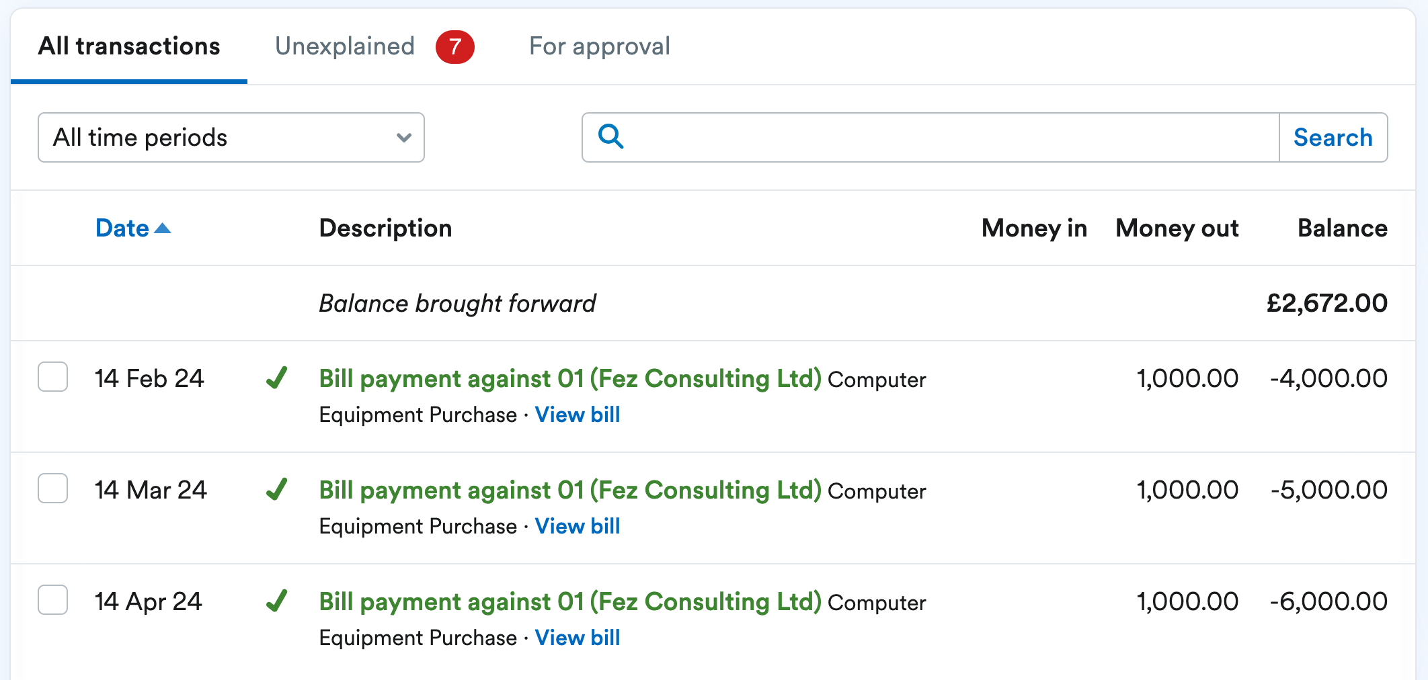Click the ascending sort arrow beside Date

pos(163,228)
